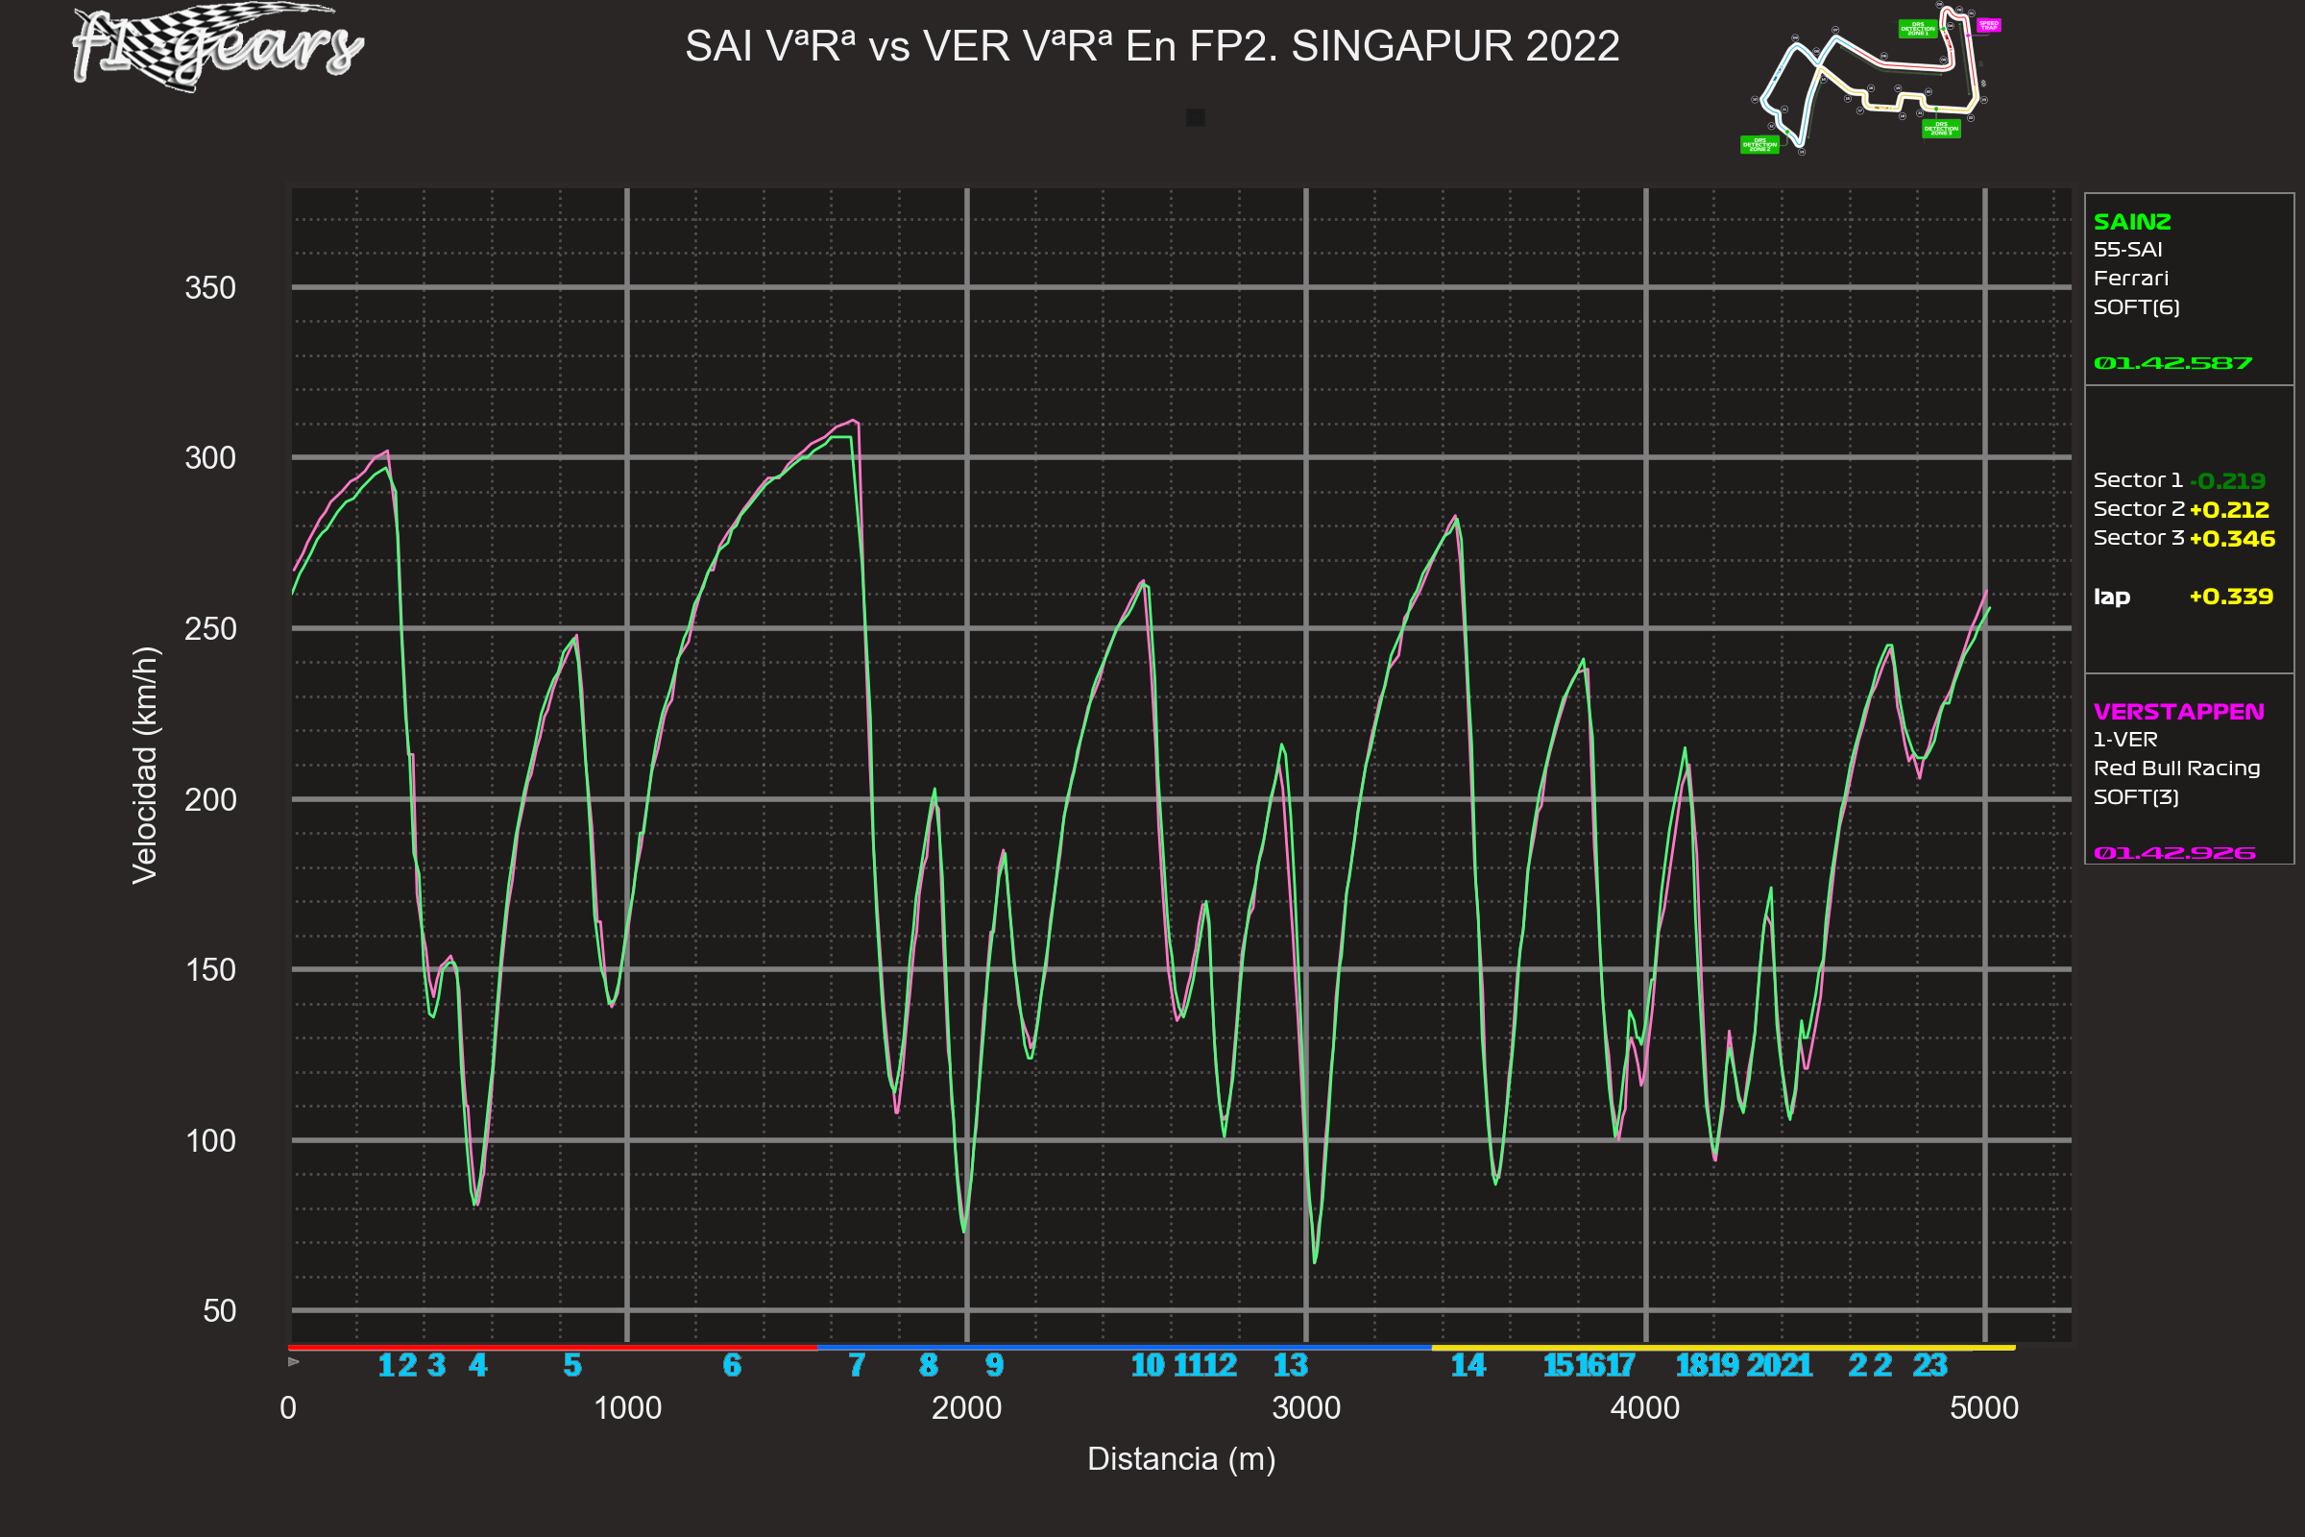
Task: Click corner marker 14 on the axis
Action: 1468,1365
